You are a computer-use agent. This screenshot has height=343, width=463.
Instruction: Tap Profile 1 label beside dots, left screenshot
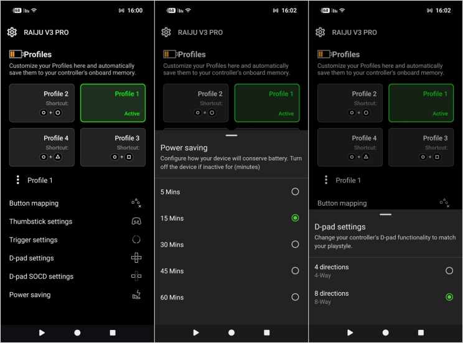[40, 180]
